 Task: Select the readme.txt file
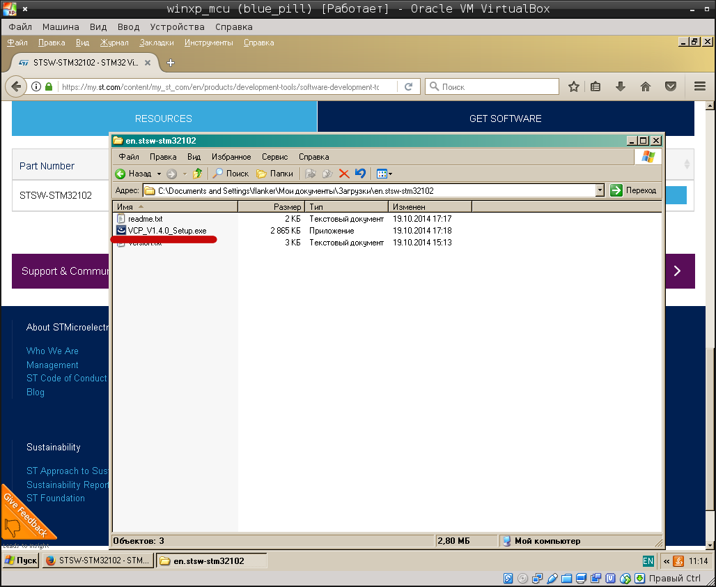(145, 219)
